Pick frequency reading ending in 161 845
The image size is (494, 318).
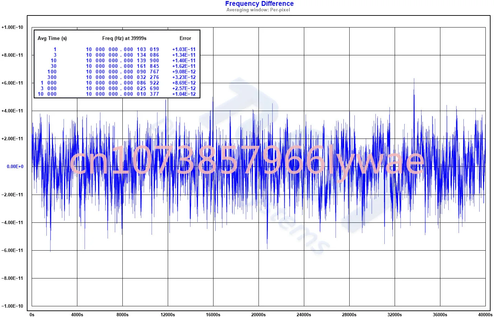[x=122, y=66]
